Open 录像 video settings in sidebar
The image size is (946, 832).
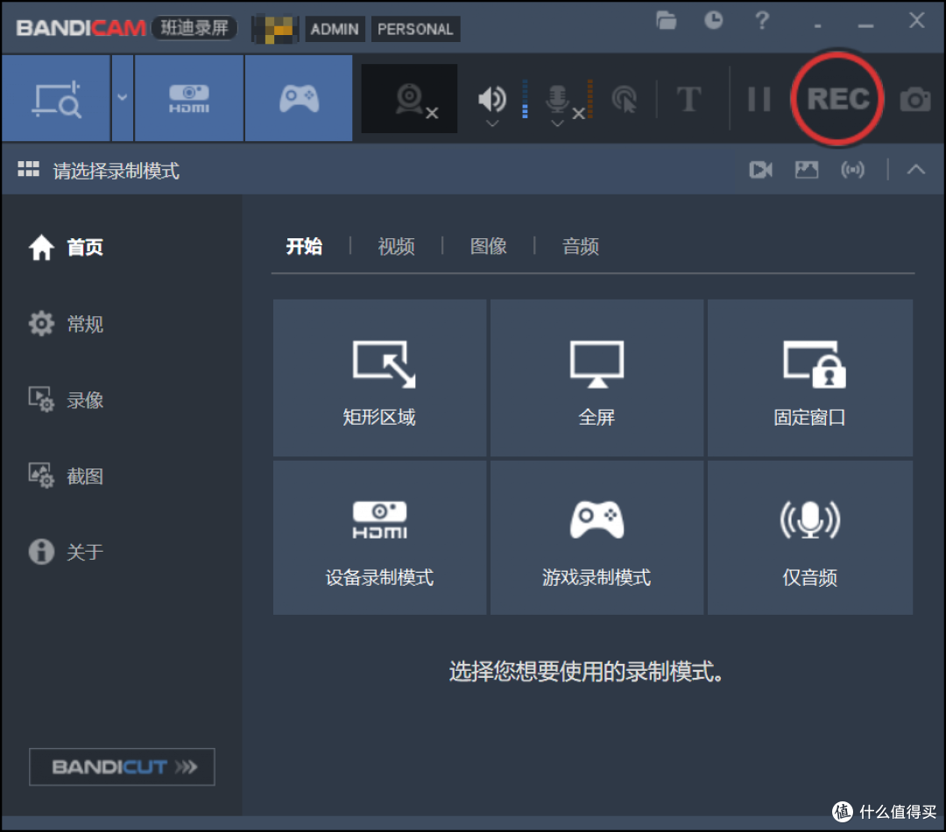[67, 400]
